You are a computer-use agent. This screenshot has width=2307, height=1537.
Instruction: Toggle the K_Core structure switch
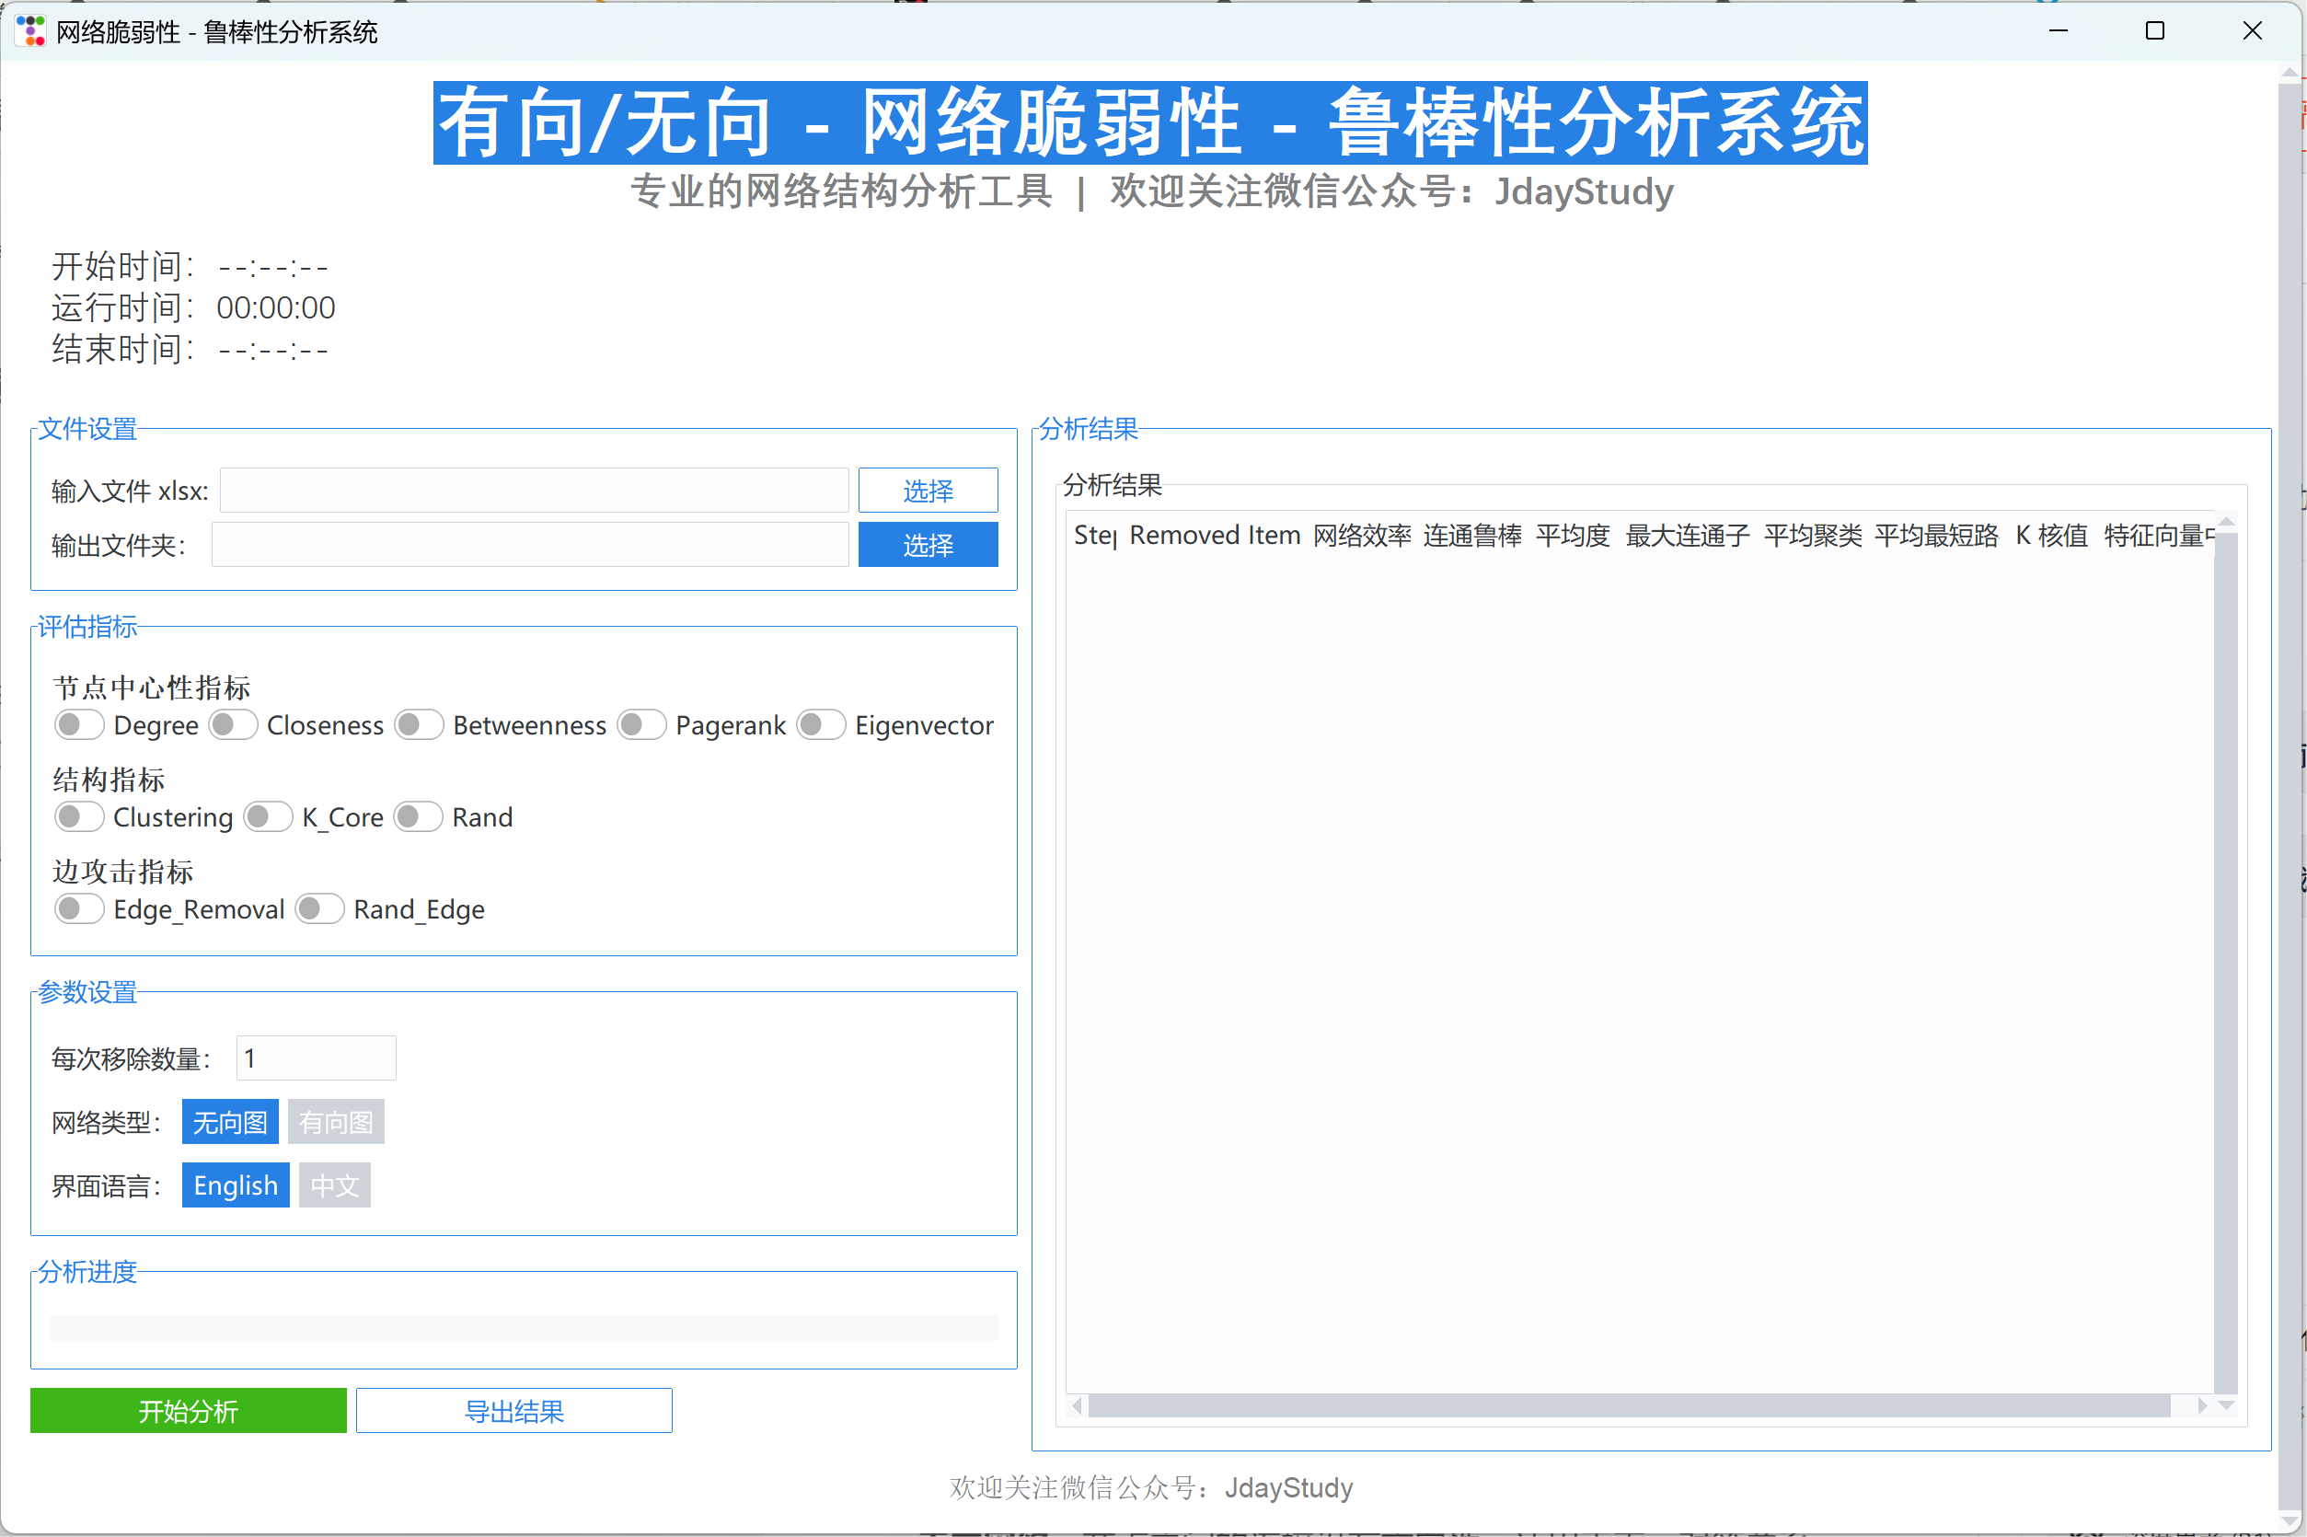coord(268,816)
